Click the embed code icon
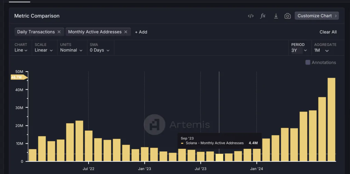 tap(251, 16)
